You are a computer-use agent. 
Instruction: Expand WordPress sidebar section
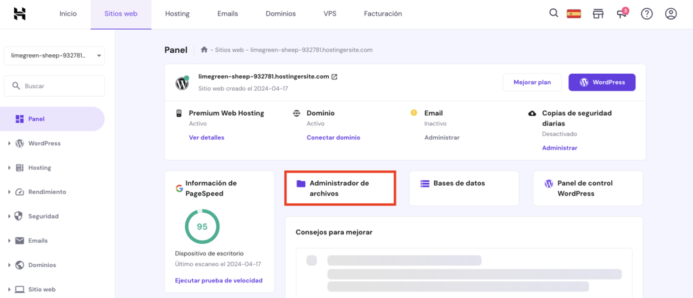point(44,143)
